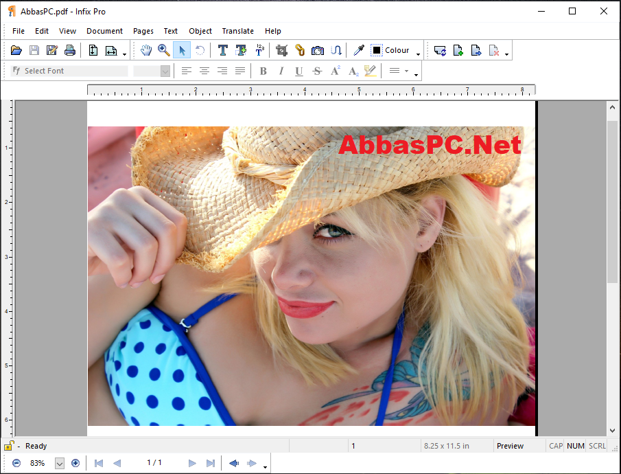This screenshot has height=474, width=621.
Task: Click the Save As pencil-disk icon
Action: click(x=52, y=50)
